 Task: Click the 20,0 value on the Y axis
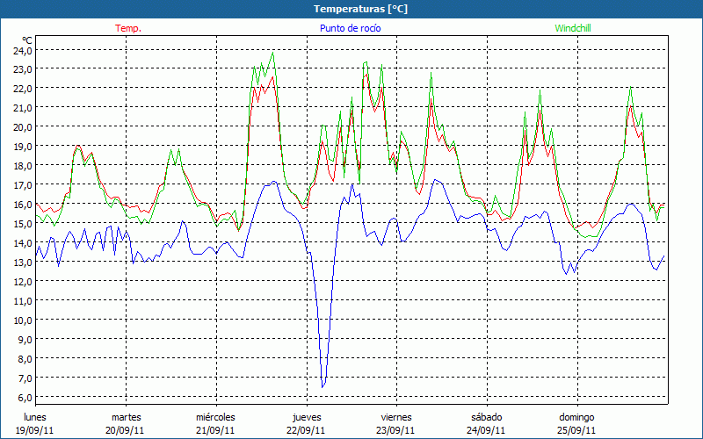pos(22,126)
